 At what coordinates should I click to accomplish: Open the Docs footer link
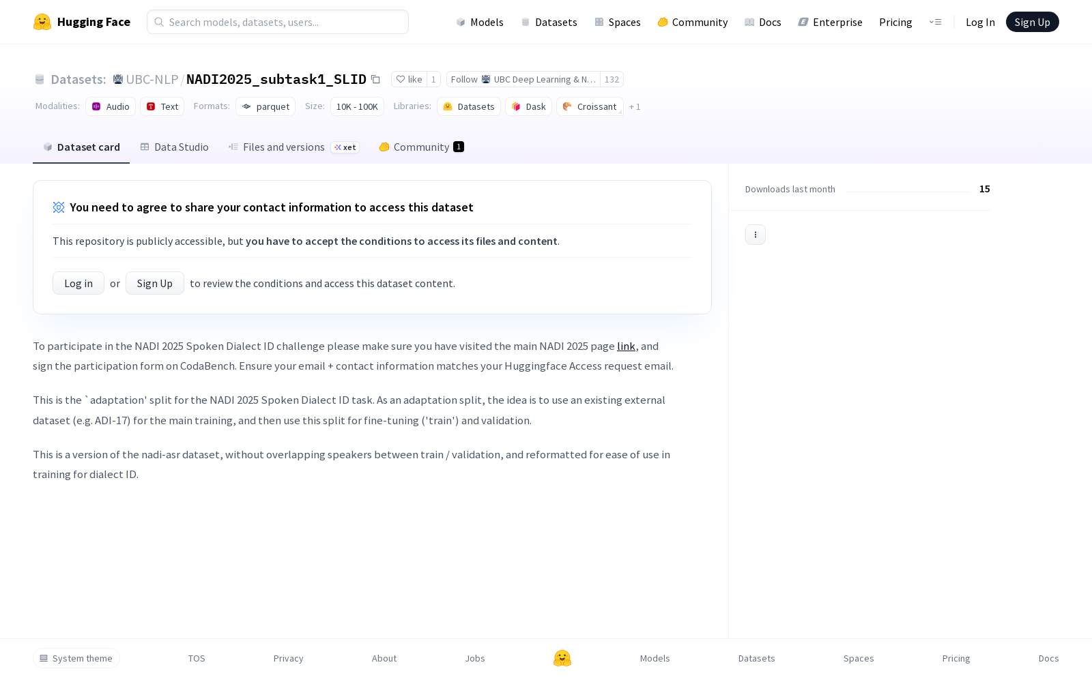point(1049,658)
